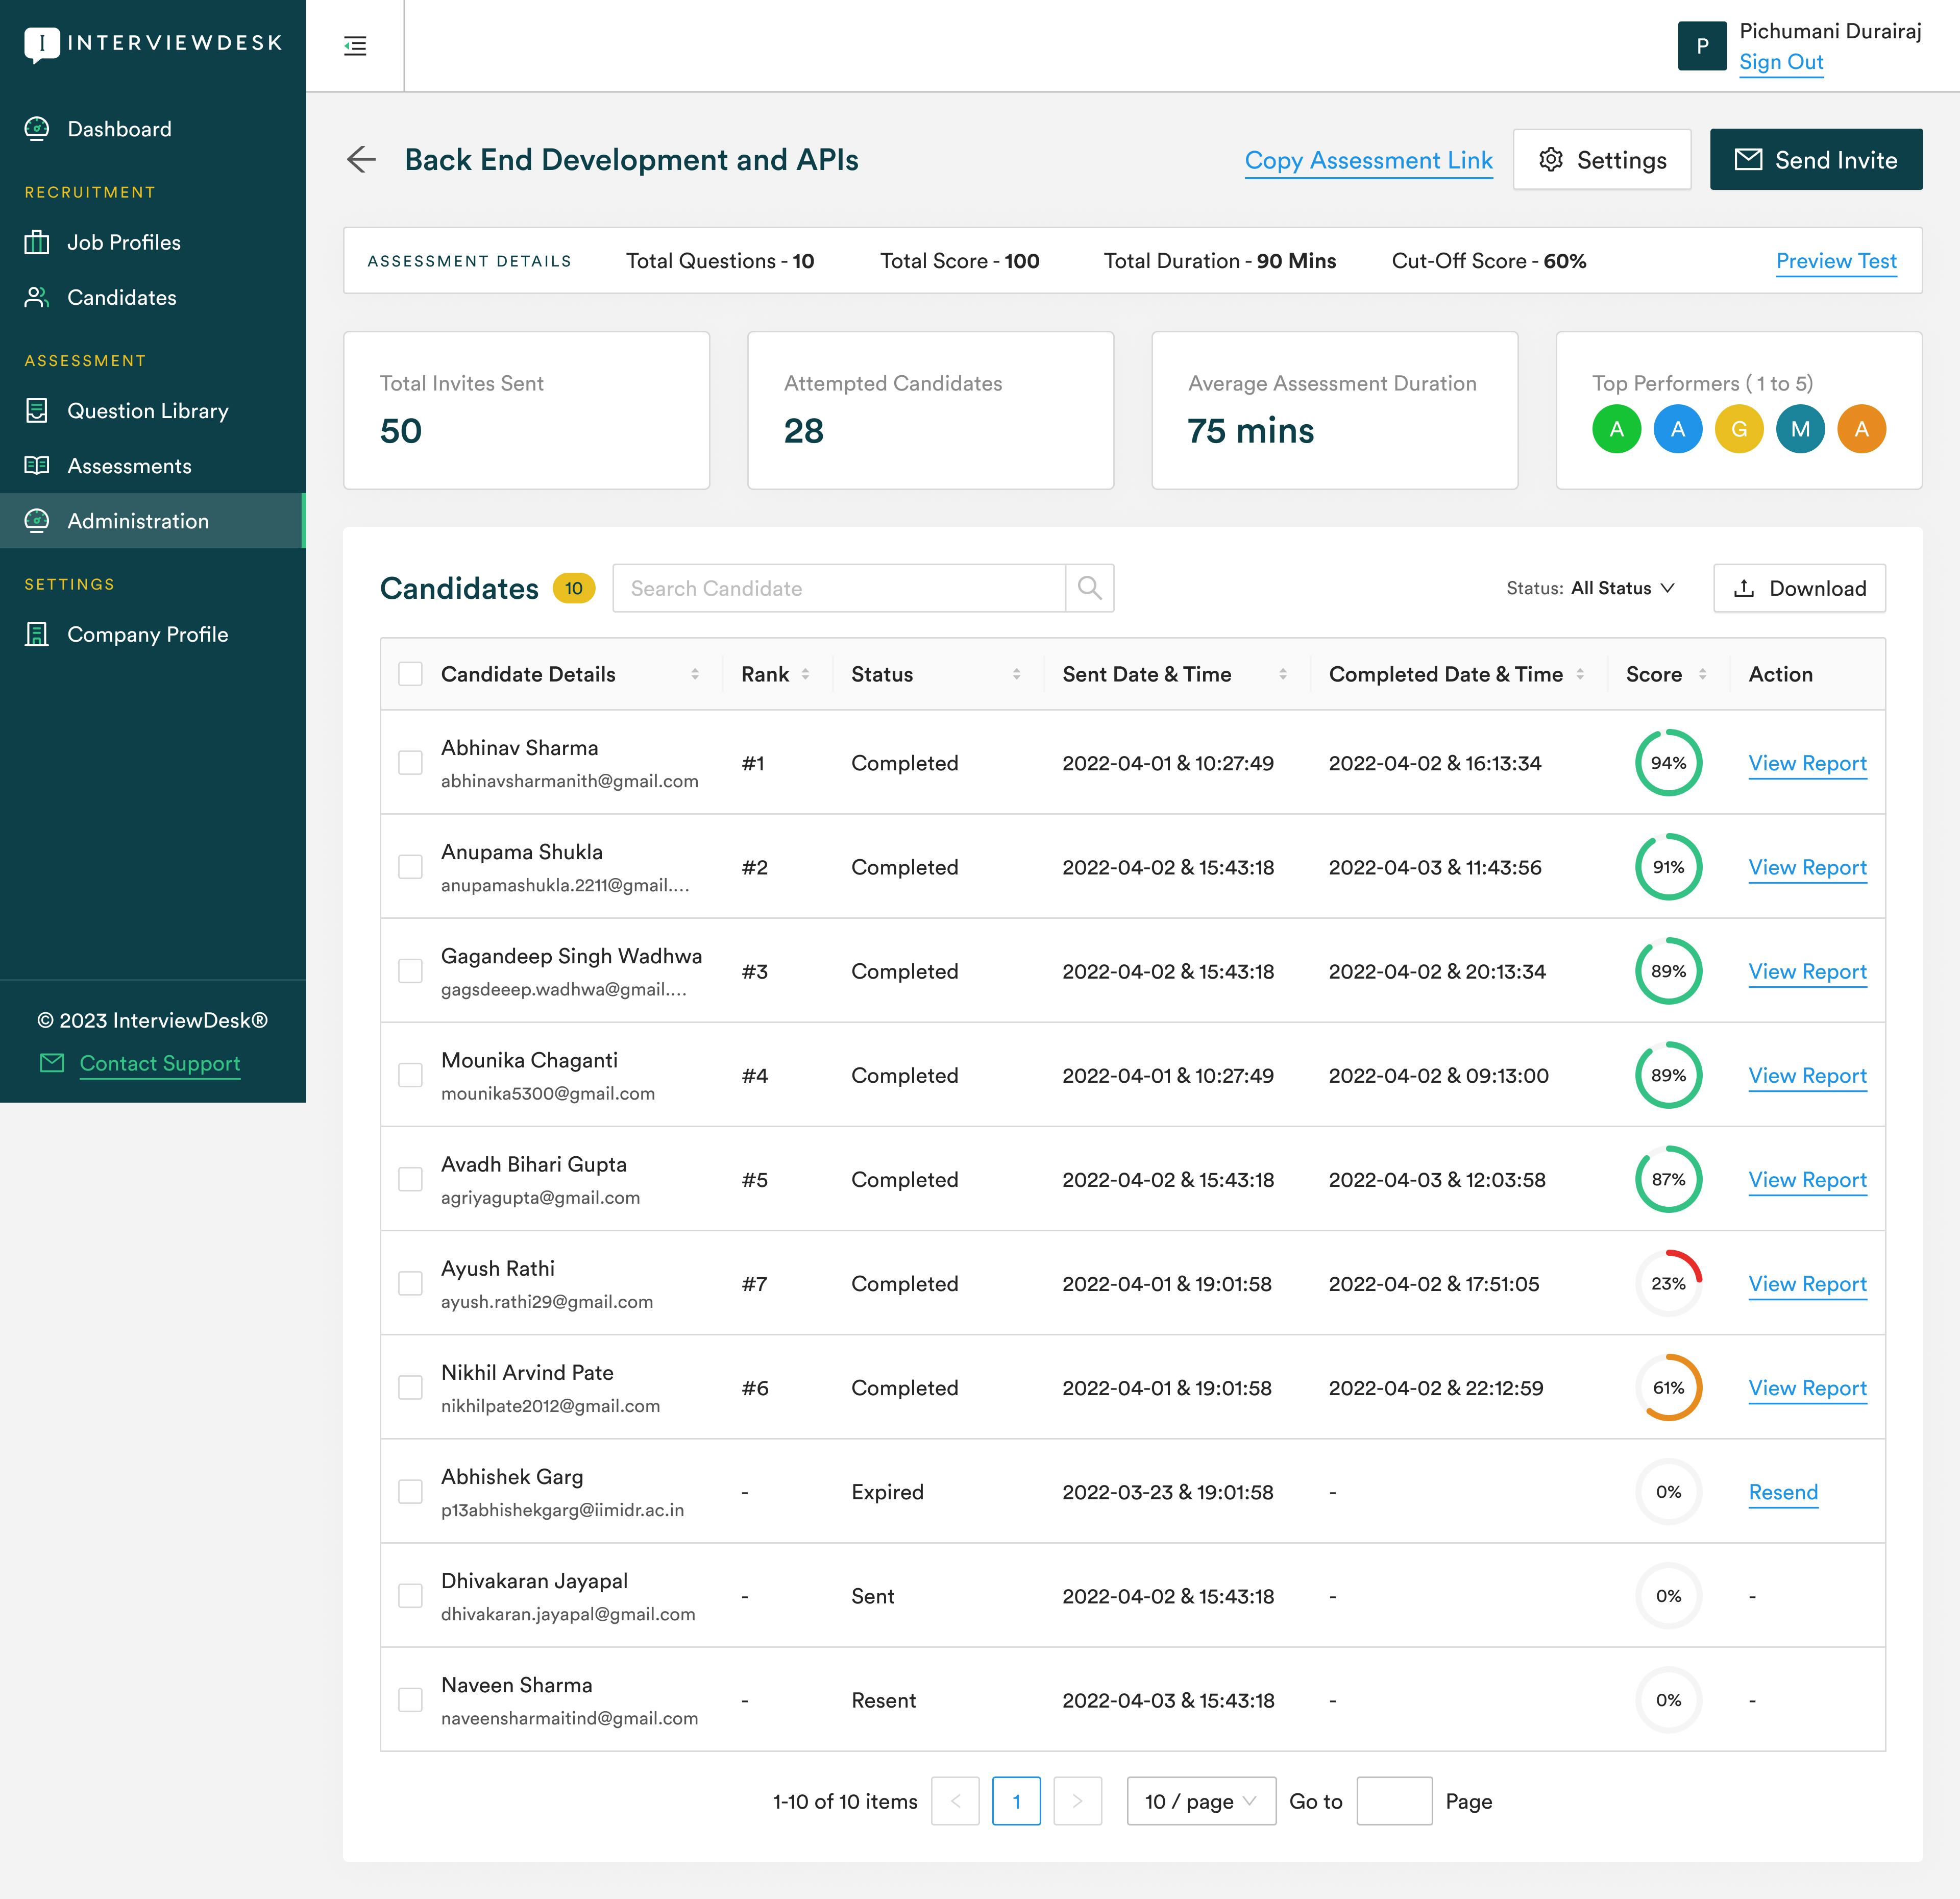This screenshot has width=1960, height=1899.
Task: Check the checkbox beside Mounika Chaganti
Action: pyautogui.click(x=411, y=1075)
